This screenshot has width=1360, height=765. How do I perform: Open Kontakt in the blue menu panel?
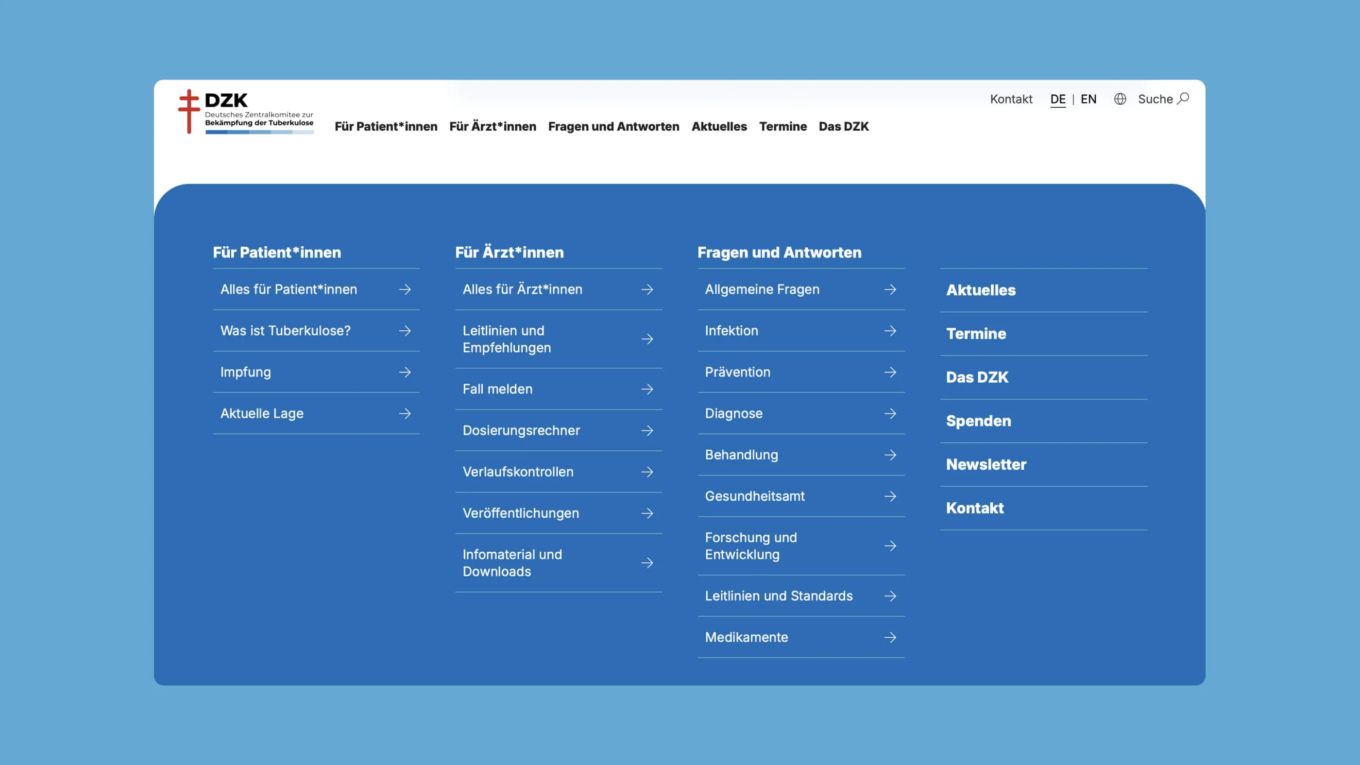[975, 508]
